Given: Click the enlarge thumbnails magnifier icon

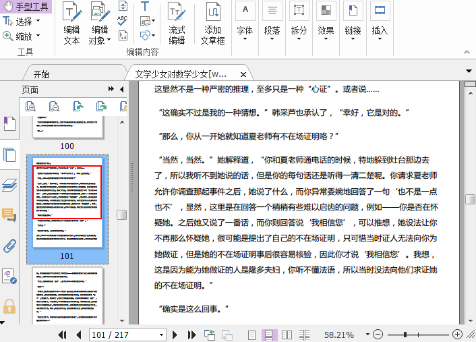Looking at the screenshot, I should [x=30, y=106].
